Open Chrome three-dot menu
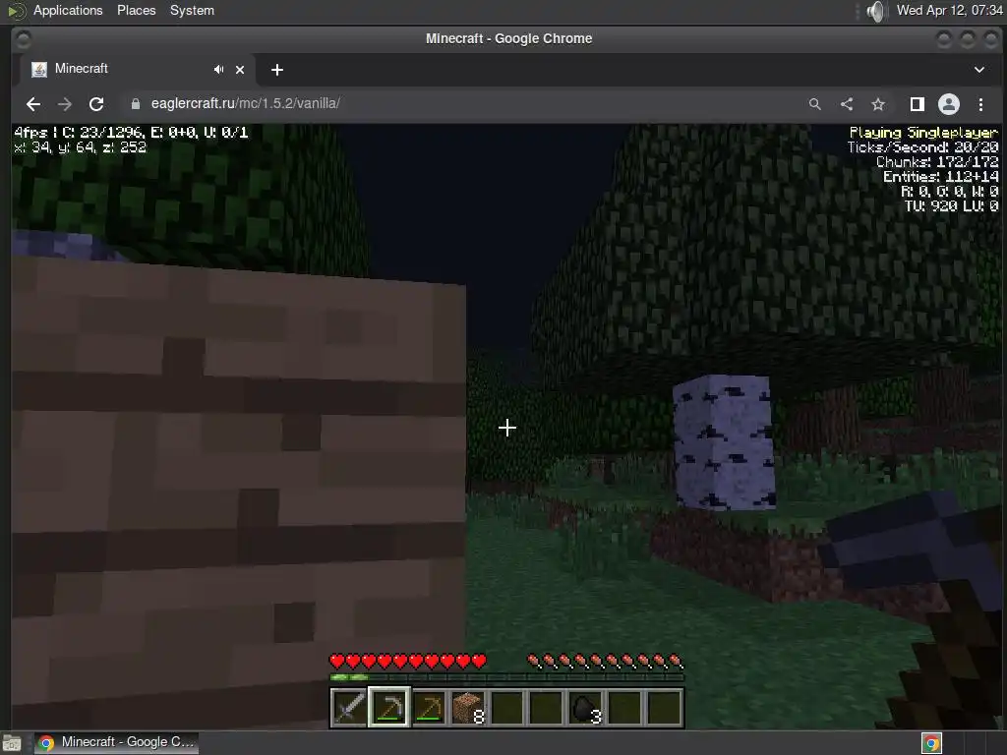 click(980, 104)
